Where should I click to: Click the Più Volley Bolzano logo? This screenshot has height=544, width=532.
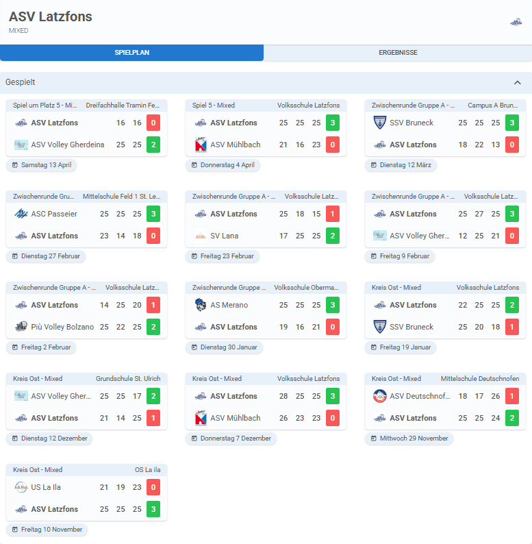pos(21,327)
